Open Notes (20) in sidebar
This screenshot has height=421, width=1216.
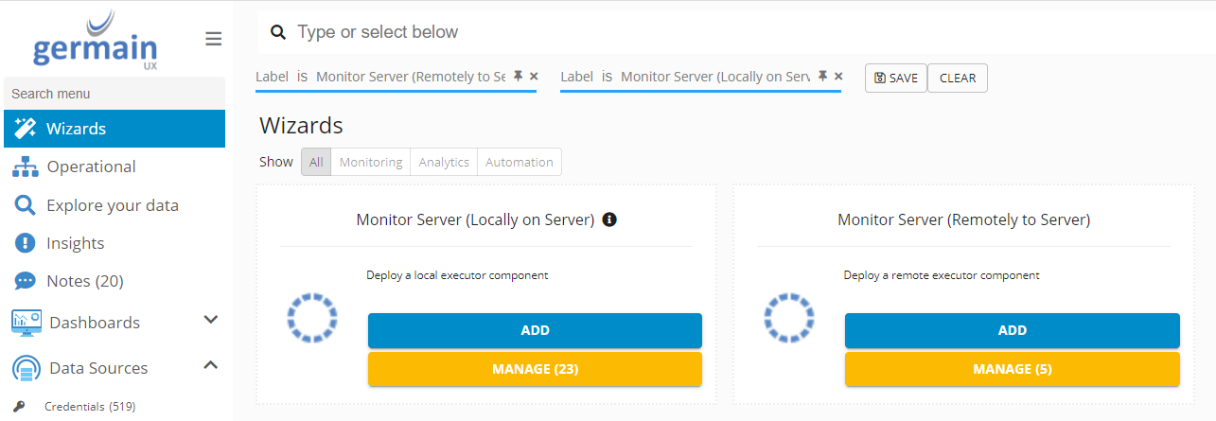tap(84, 281)
